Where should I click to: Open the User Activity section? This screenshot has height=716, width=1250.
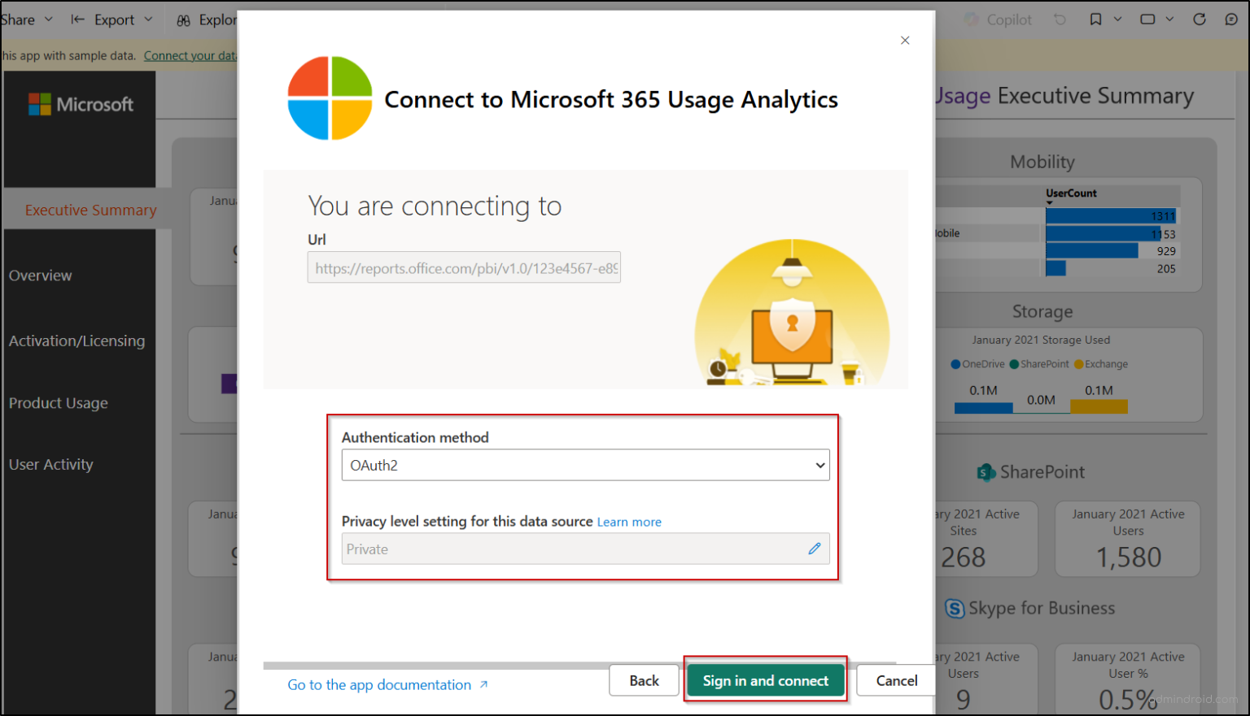pos(50,464)
